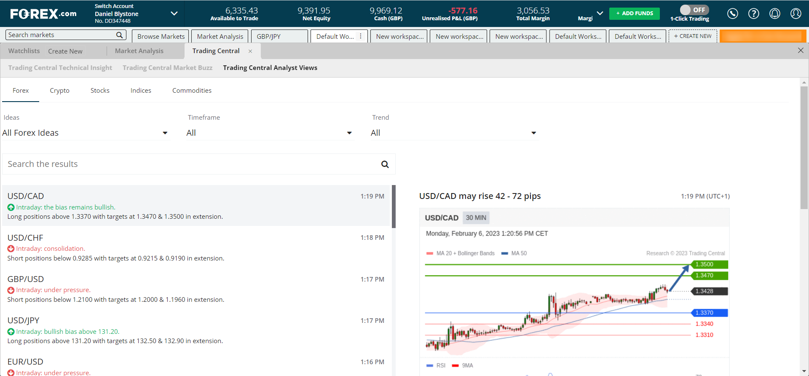Click the Available to Trade value 6,335.43
809x376 pixels.
pos(241,11)
